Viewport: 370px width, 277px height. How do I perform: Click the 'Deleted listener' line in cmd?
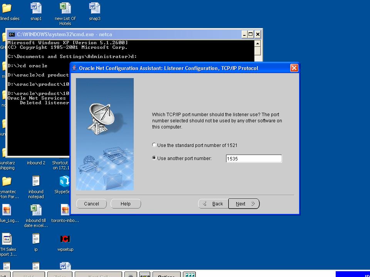coord(44,103)
